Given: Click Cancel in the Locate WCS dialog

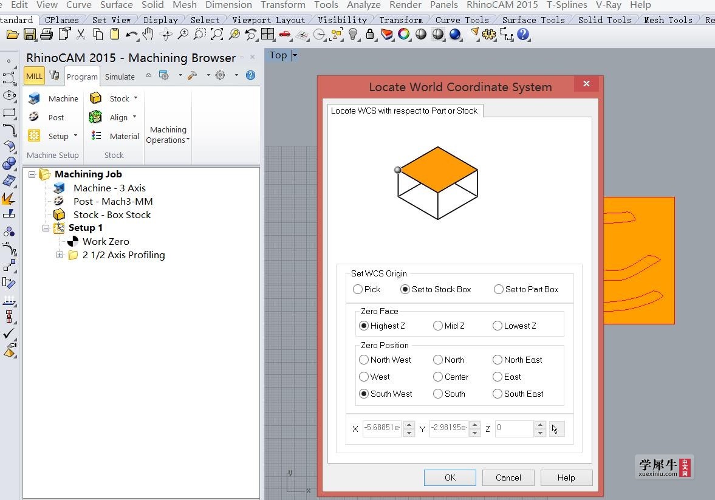Looking at the screenshot, I should pyautogui.click(x=508, y=478).
